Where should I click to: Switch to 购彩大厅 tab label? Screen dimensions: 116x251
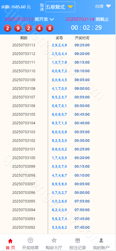click(x=54, y=248)
